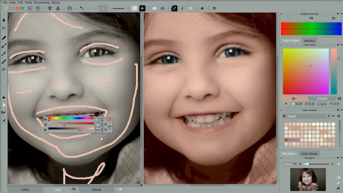The width and height of the screenshot is (343, 193).
Task: Toggle the solid white eye preview icon
Action: (154, 8)
